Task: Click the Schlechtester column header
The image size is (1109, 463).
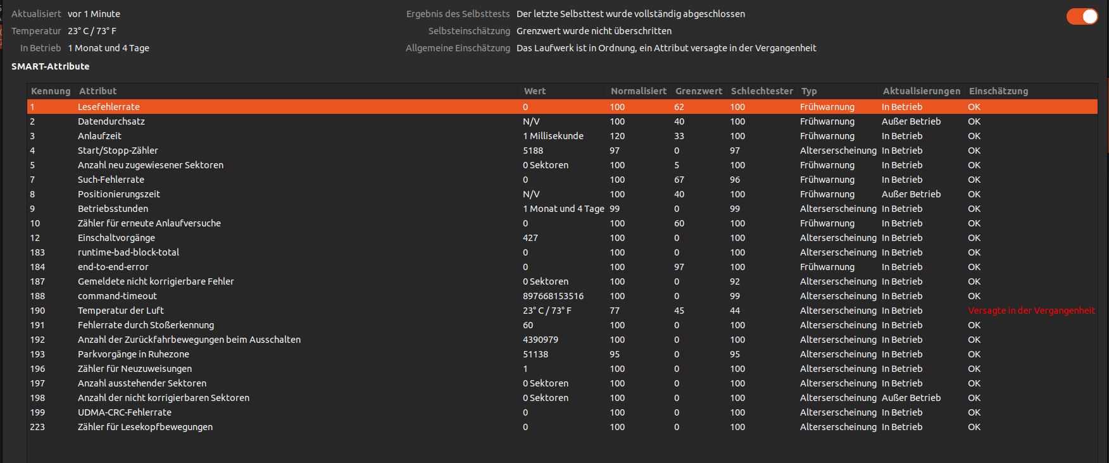Action: tap(762, 91)
